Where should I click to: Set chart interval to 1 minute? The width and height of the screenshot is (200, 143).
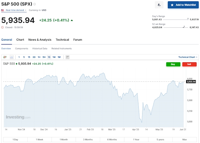(19, 57)
